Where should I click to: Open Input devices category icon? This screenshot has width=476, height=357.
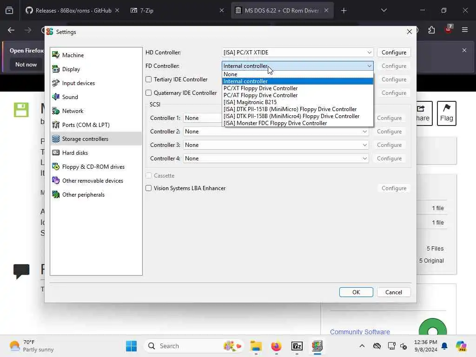[x=56, y=83]
